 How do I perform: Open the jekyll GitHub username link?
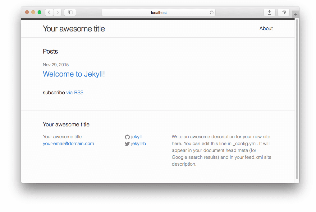coord(136,137)
